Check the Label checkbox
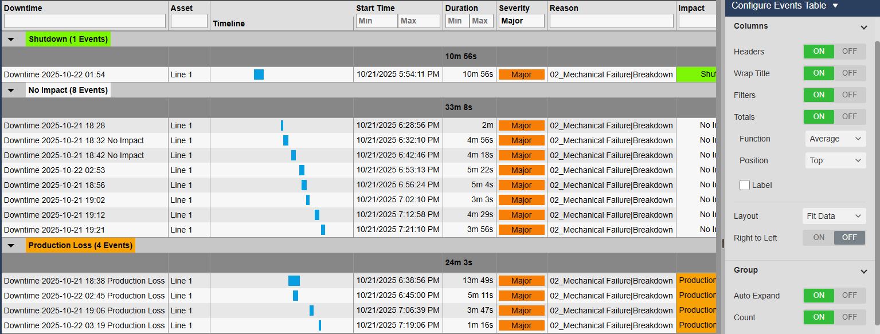This screenshot has height=334, width=880. click(x=745, y=185)
